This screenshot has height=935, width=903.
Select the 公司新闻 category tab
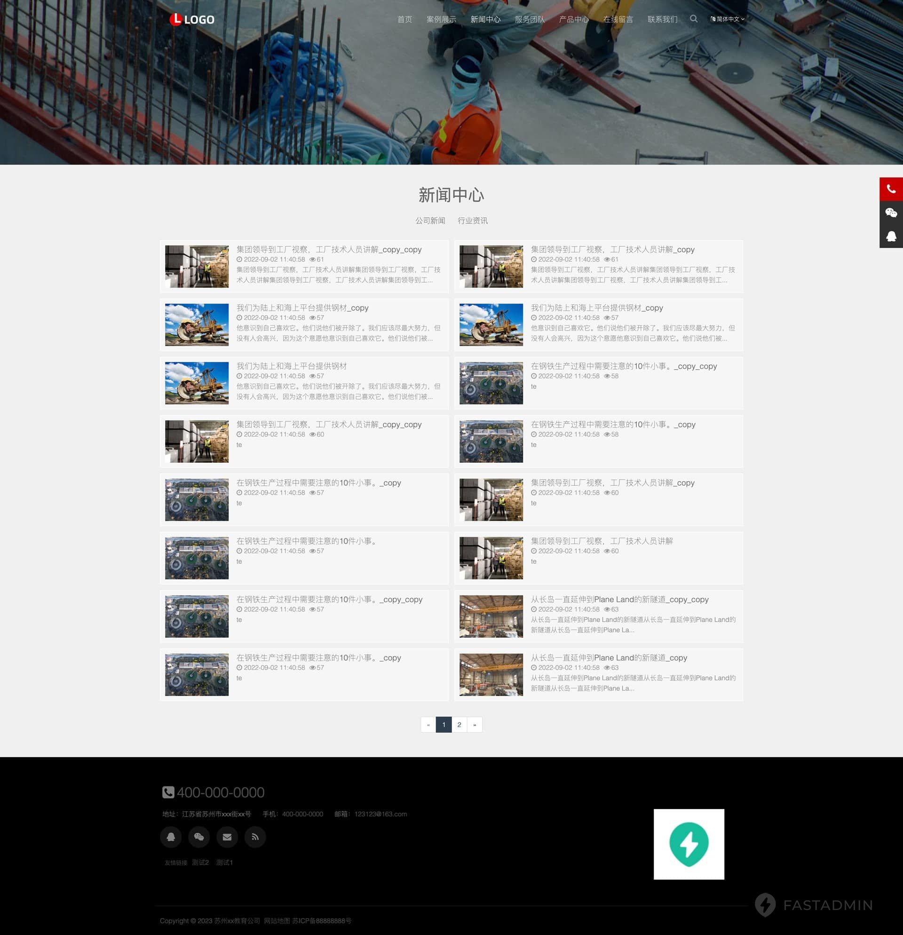click(x=430, y=221)
